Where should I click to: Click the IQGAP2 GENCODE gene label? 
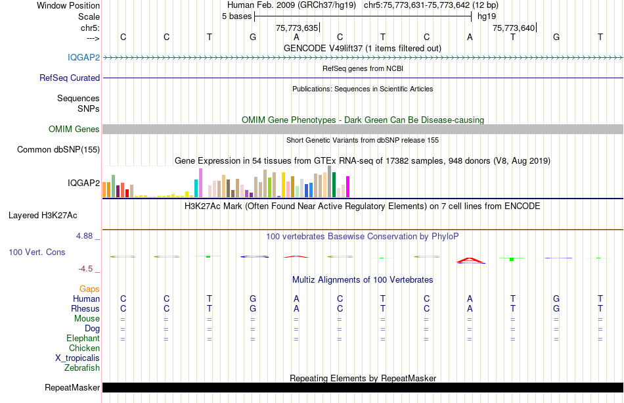coord(83,57)
